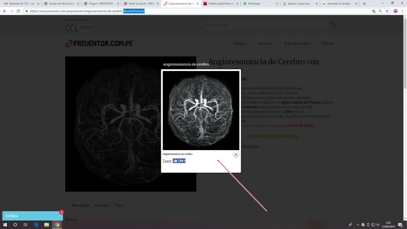Click the Chrome taskbar icon
This screenshot has width=407, height=229.
(57, 225)
